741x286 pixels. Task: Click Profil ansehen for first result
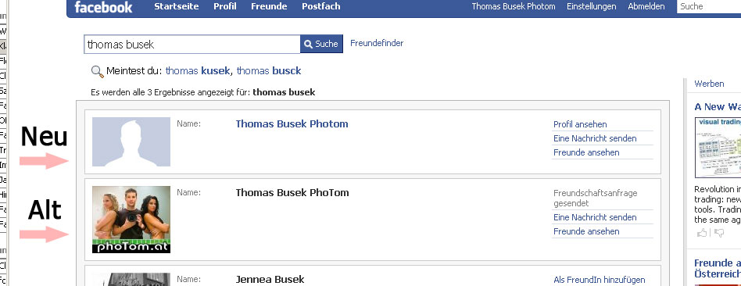580,124
